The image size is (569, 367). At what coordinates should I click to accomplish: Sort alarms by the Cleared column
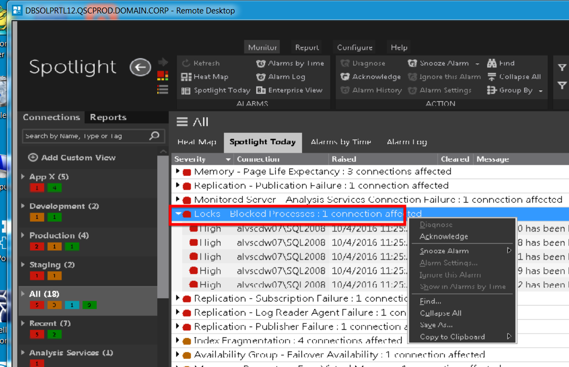[x=455, y=159]
